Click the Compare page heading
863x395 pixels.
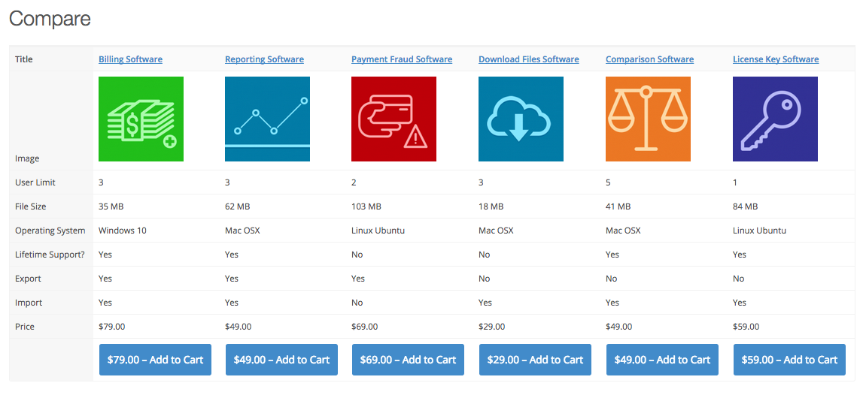tap(50, 19)
